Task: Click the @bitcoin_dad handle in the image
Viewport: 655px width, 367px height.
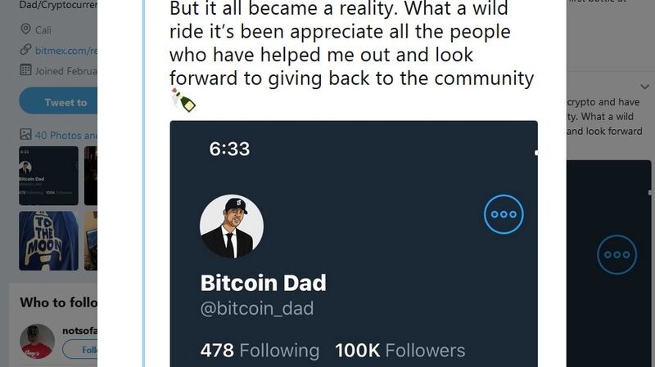Action: 257,309
